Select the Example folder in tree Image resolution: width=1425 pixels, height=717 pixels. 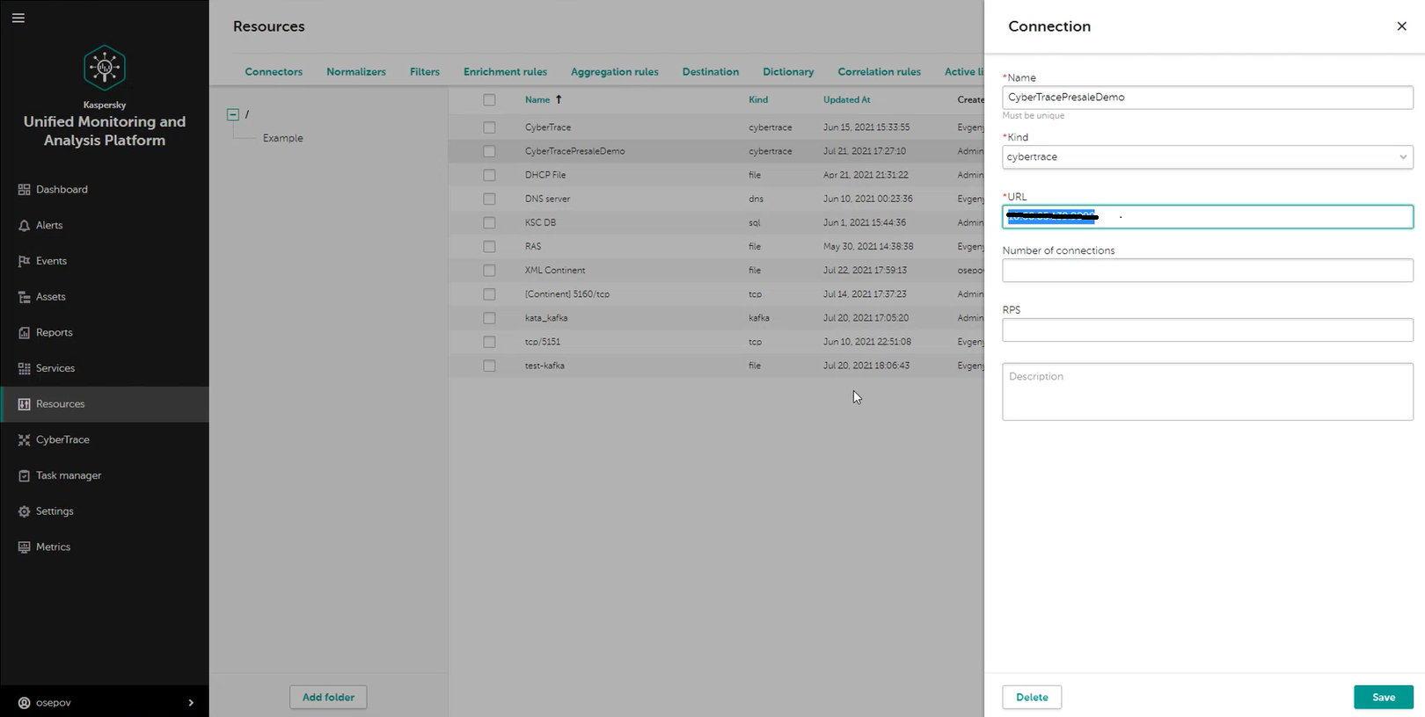[x=282, y=138]
